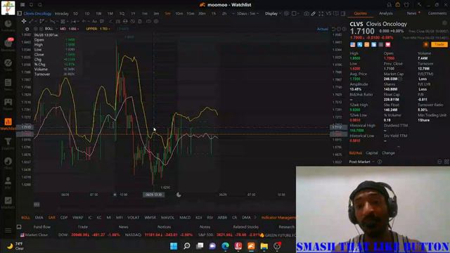
Task: Switch to Capital tab under quote stats
Action: (x=372, y=153)
